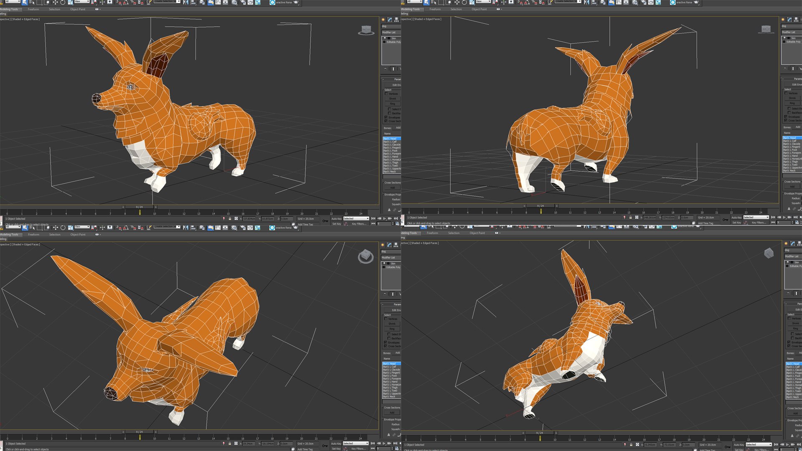Image resolution: width=802 pixels, height=451 pixels.
Task: Click the 9 / 24 time slider in bottom-left window
Action: [x=140, y=432]
